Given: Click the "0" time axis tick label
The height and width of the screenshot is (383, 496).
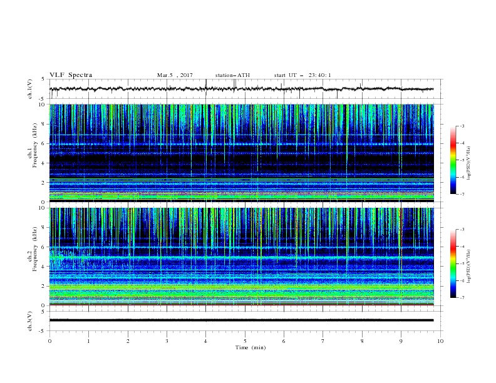Looking at the screenshot, I should pos(49,341).
